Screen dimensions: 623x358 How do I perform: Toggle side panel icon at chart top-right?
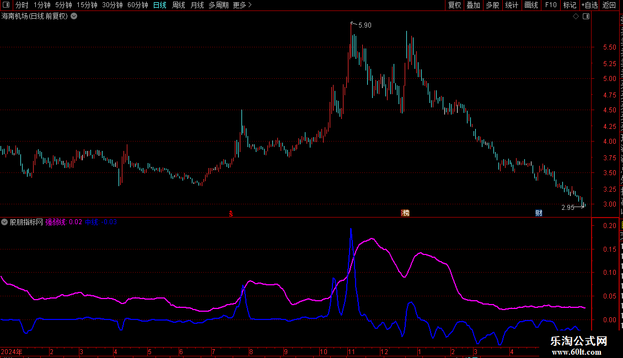click(x=586, y=17)
